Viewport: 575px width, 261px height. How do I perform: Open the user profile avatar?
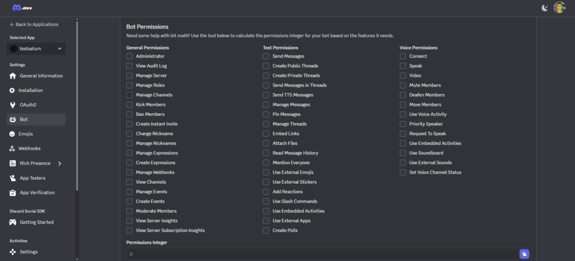pos(559,7)
